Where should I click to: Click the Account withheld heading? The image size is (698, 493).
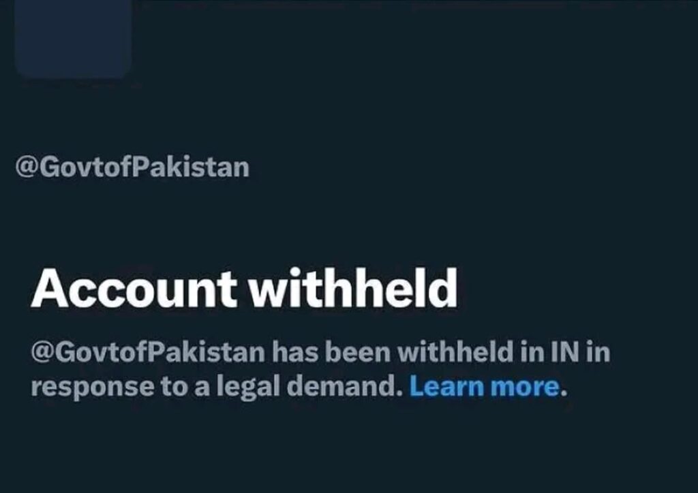coord(244,288)
